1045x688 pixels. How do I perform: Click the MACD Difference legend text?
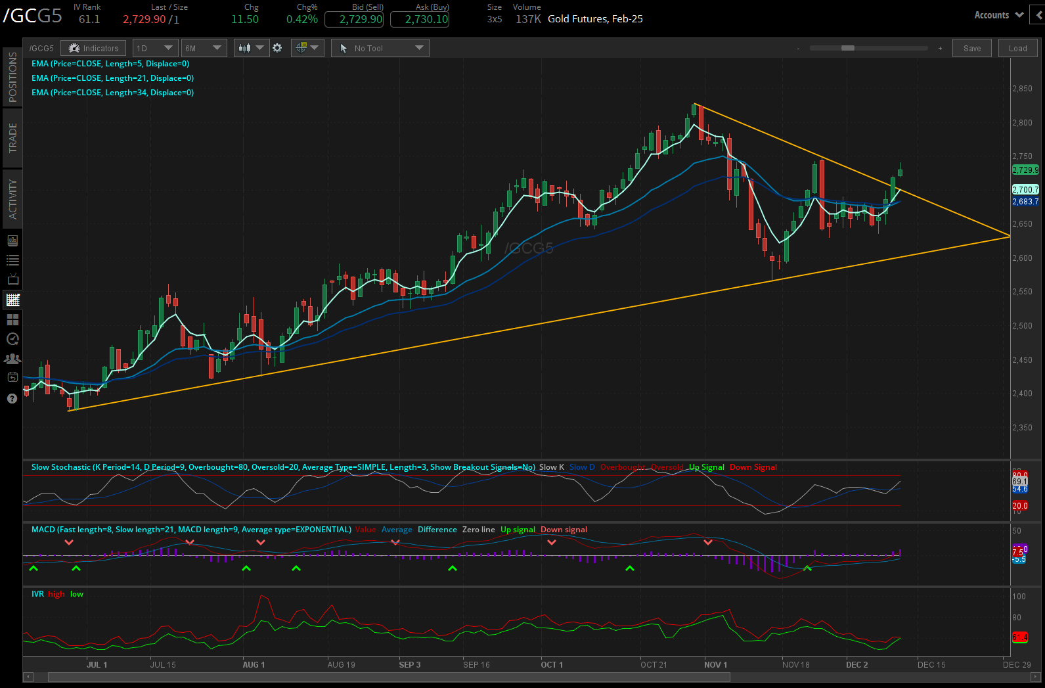tap(437, 530)
